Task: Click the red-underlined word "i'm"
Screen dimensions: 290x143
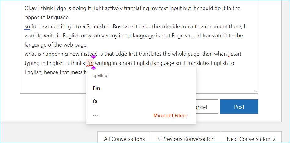Action: (x=90, y=63)
